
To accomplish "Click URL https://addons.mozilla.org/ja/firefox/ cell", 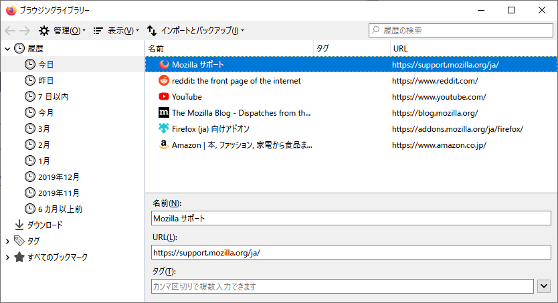I will 457,128.
